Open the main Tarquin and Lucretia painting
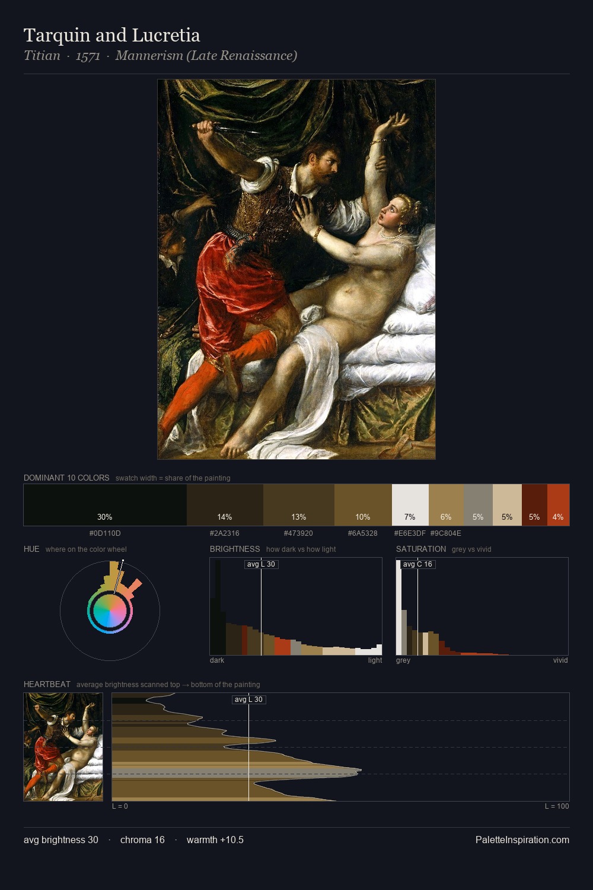The image size is (593, 890). 296,269
